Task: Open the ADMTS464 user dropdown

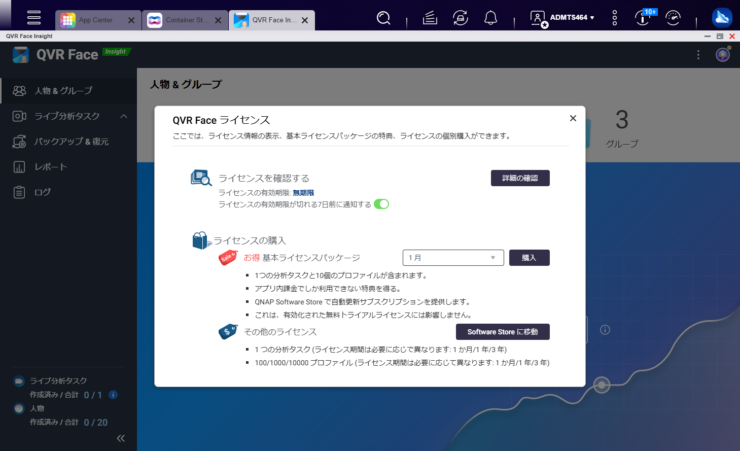Action: 572,17
